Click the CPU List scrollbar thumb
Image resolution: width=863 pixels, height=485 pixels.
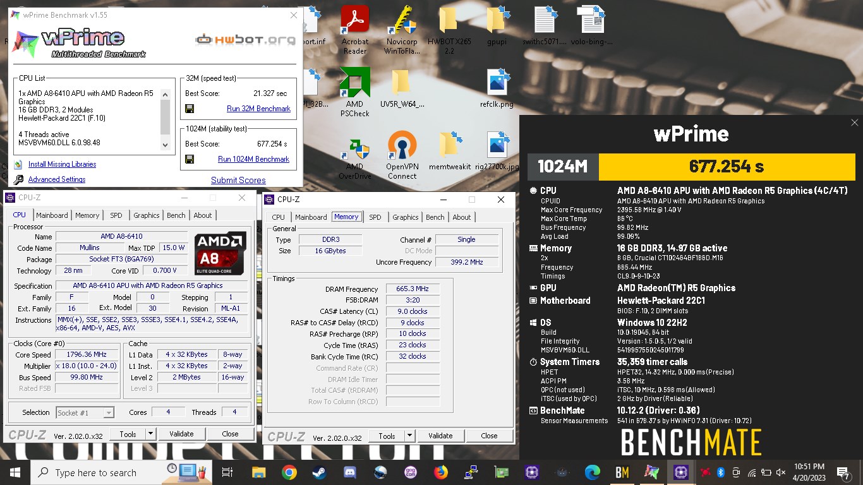pos(166,116)
